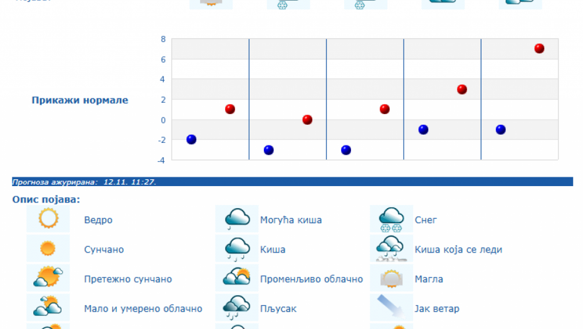Click the Јак ветар wind arrow icon

(x=391, y=307)
